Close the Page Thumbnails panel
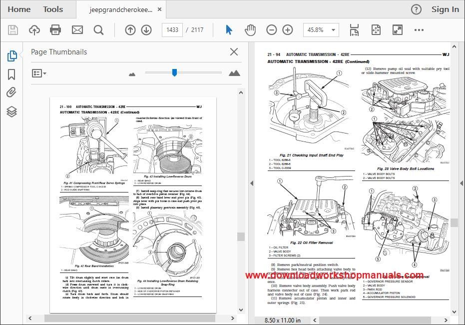Screen dimensions: 465x325 (234, 52)
